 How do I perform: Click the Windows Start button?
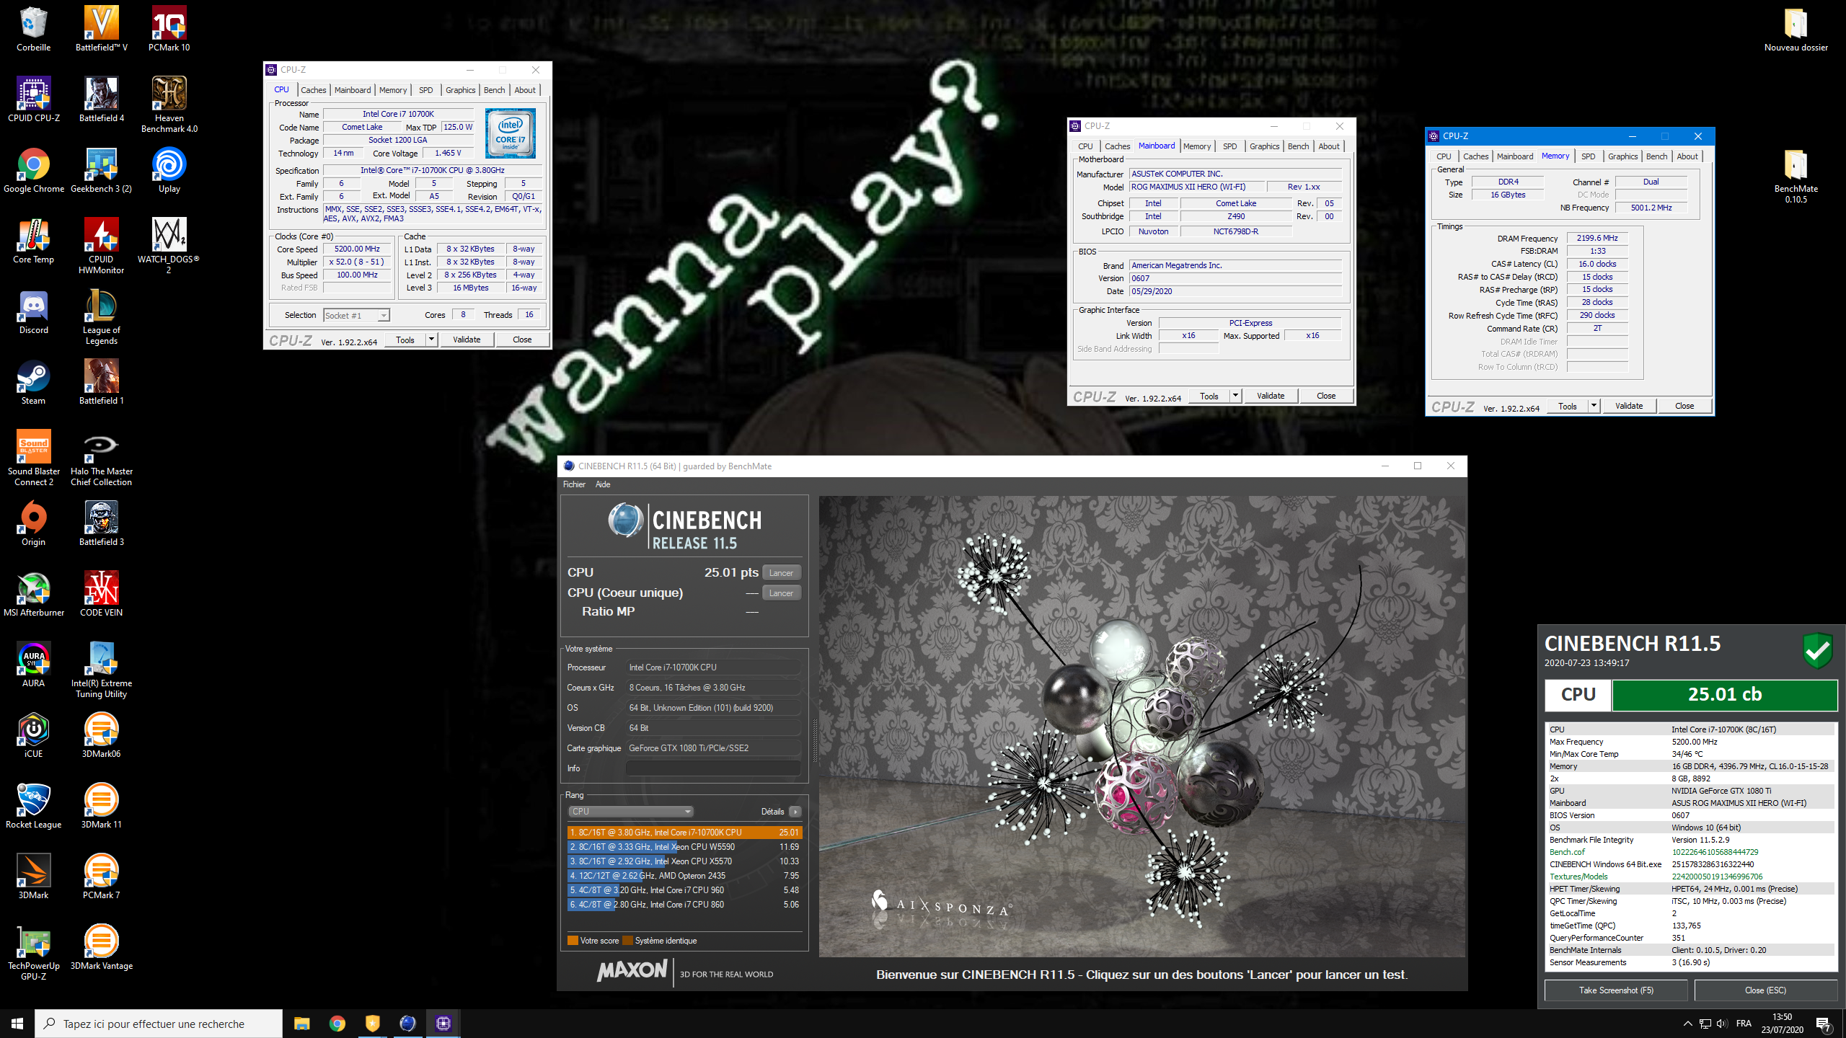[17, 1024]
